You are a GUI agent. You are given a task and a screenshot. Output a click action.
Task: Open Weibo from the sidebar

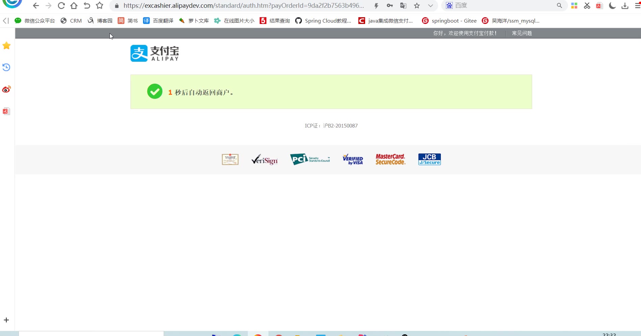(x=6, y=89)
